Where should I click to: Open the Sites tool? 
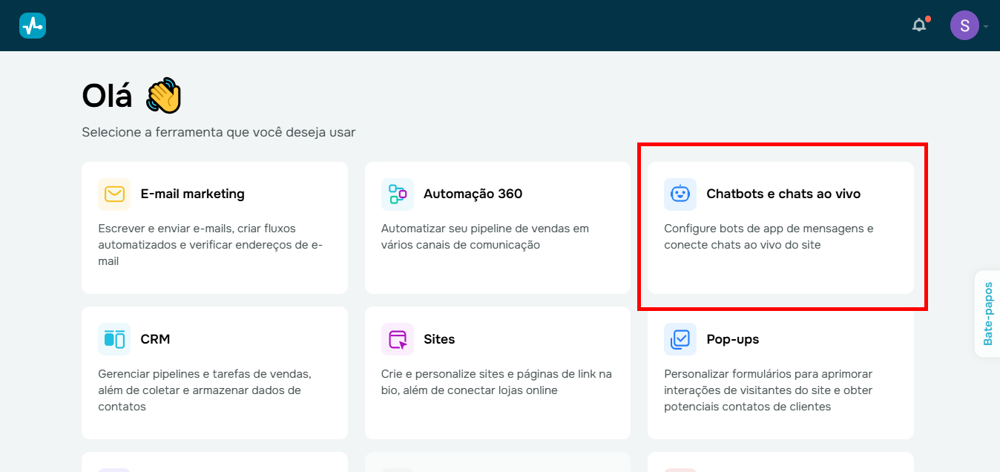coord(498,373)
